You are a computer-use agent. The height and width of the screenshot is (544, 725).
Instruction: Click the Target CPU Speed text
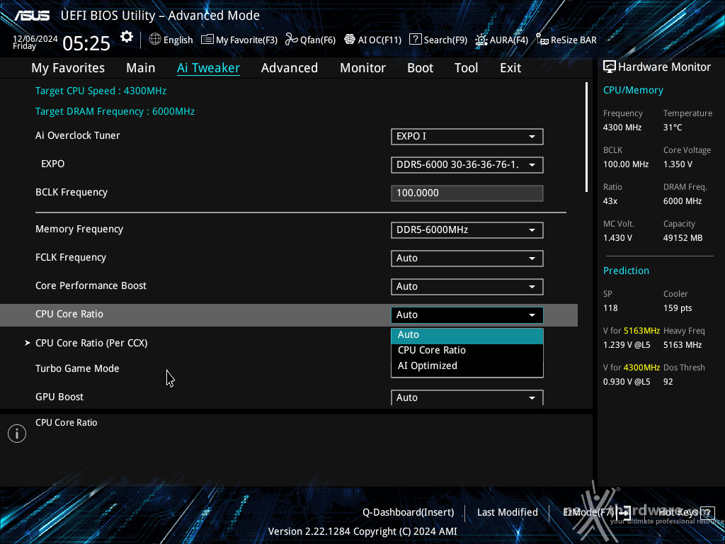coord(101,91)
